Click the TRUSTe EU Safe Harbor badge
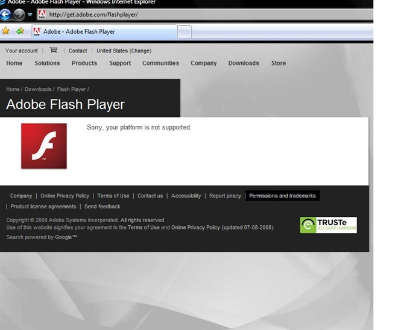This screenshot has width=410, height=330. click(x=328, y=225)
